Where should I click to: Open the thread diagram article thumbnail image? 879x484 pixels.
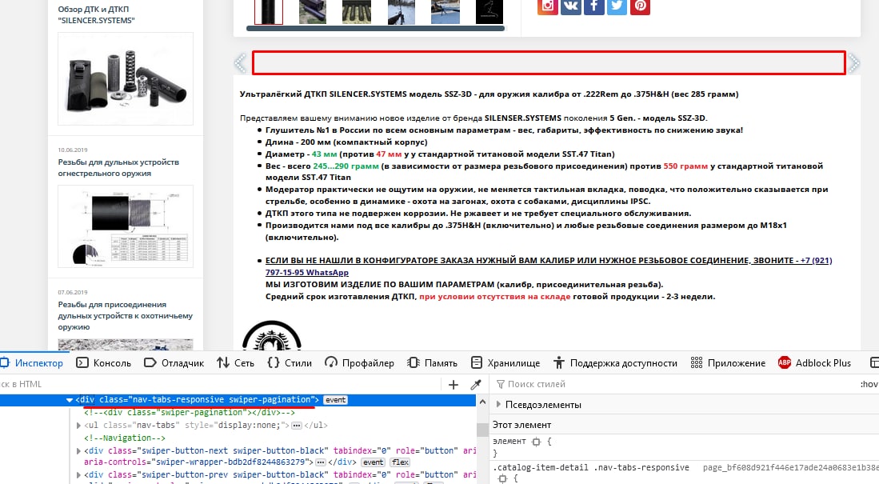(126, 226)
